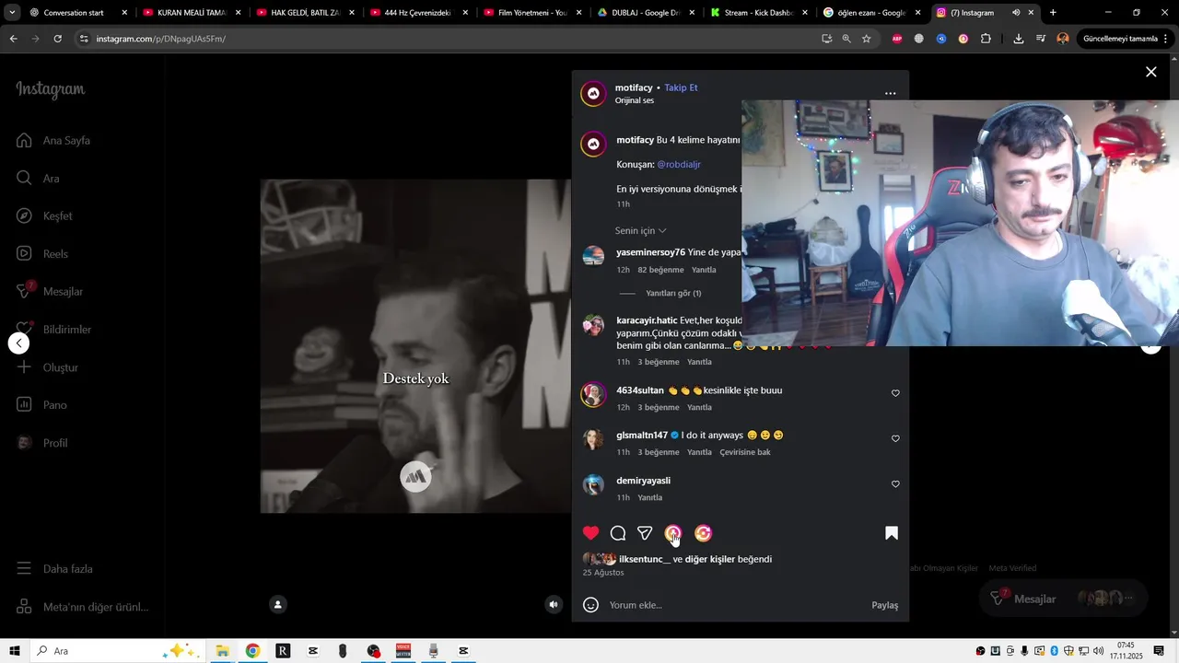Open the Chrome extensions puzzle menu
This screenshot has height=663, width=1179.
tap(986, 39)
